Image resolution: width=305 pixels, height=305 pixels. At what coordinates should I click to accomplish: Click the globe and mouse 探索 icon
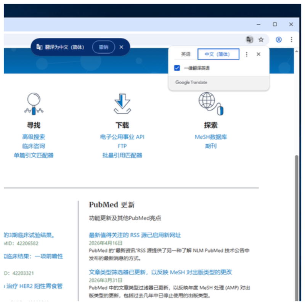coord(211,103)
